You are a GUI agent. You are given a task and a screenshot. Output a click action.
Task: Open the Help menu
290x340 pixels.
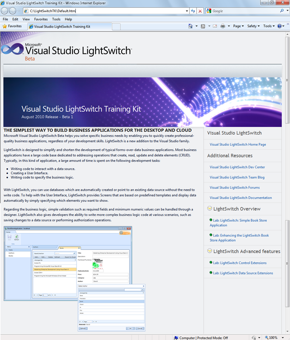(x=68, y=19)
